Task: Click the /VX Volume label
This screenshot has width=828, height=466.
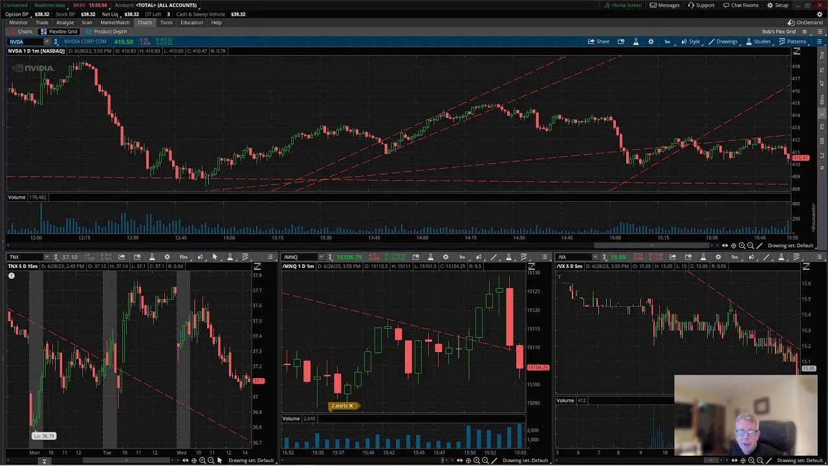Action: pos(565,401)
